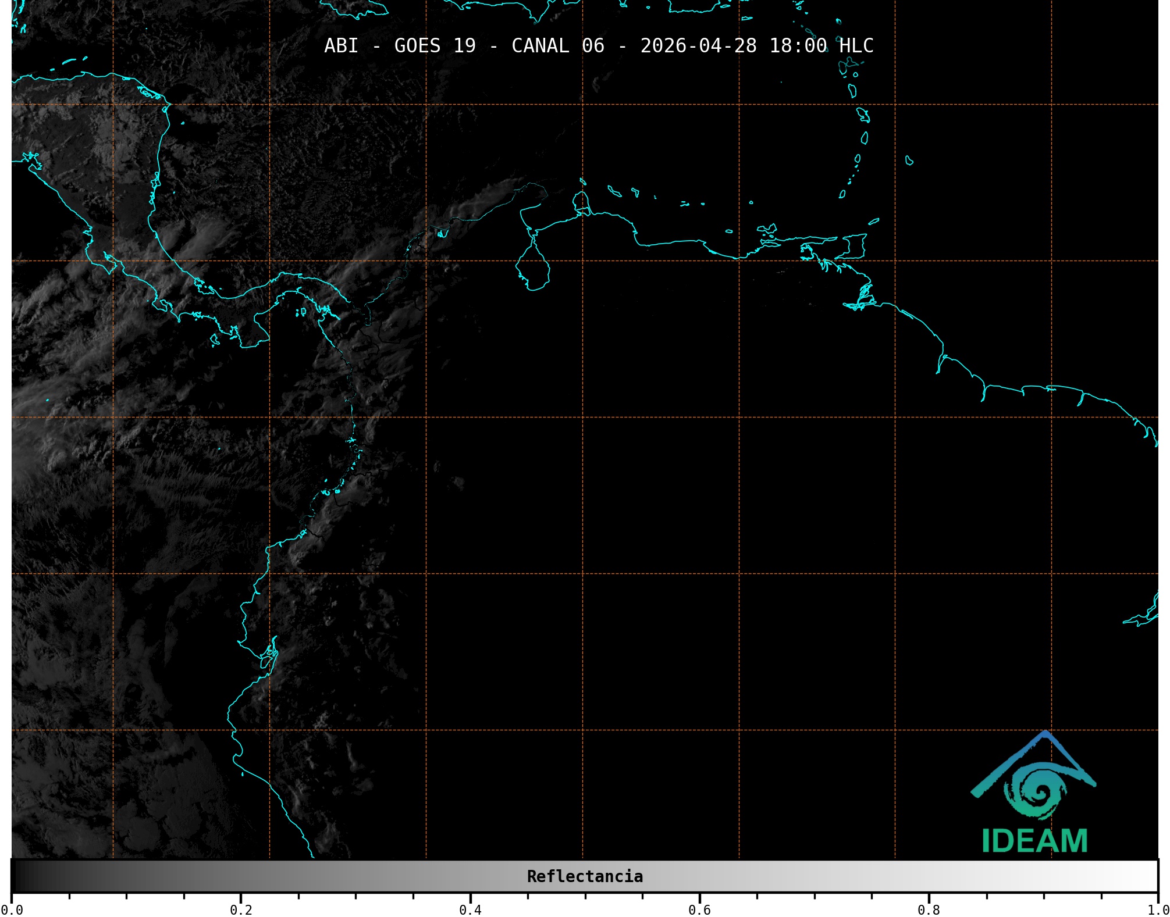Click 'CANAL 06' in the image title
Image resolution: width=1170 pixels, height=917 pixels.
[x=557, y=46]
